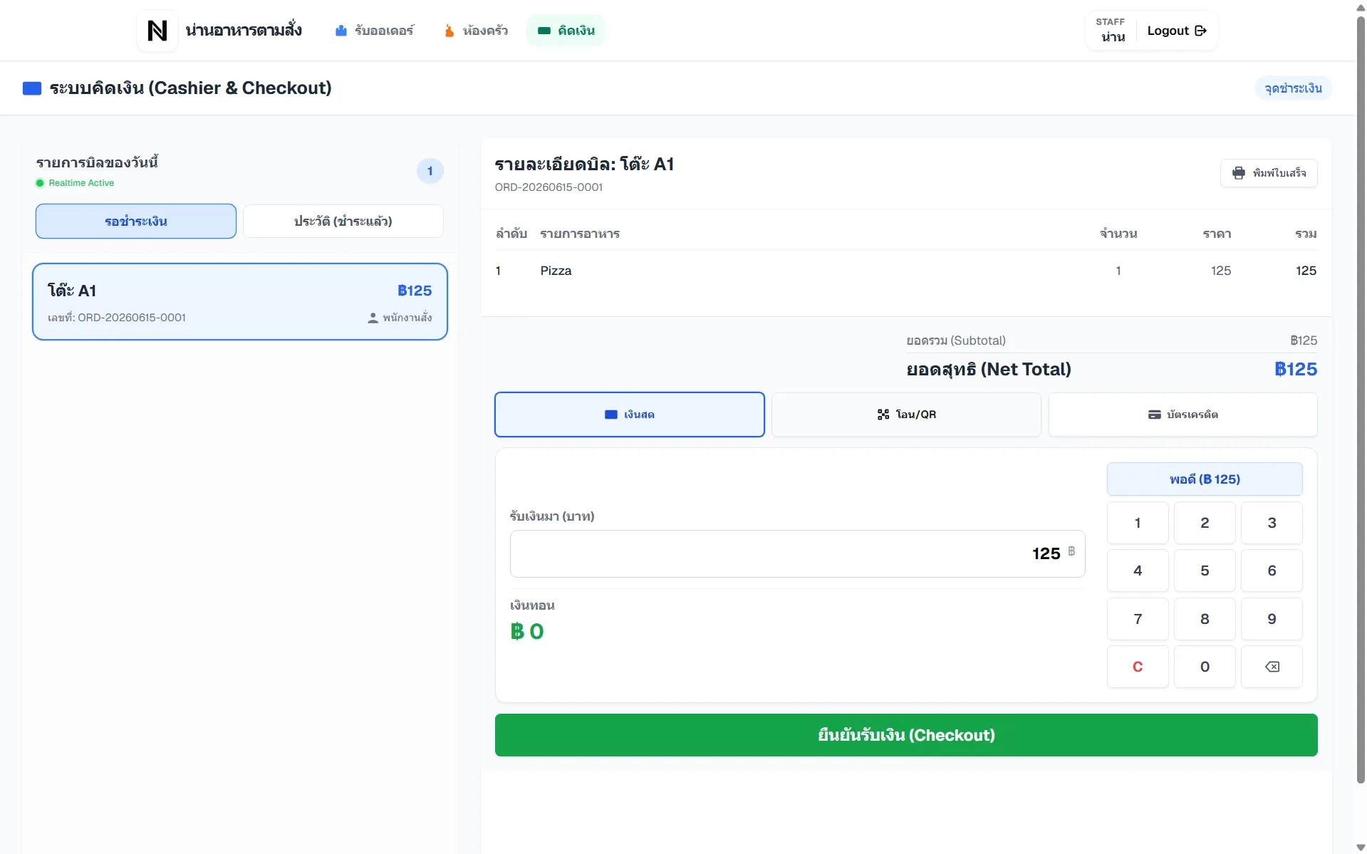Click ยืนยันรับเงิน (Checkout) button
Viewport: 1367px width, 854px height.
(906, 735)
